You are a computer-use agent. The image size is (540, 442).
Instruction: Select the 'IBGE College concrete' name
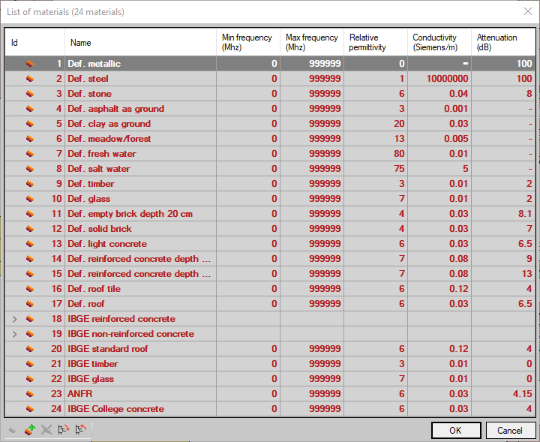point(115,409)
